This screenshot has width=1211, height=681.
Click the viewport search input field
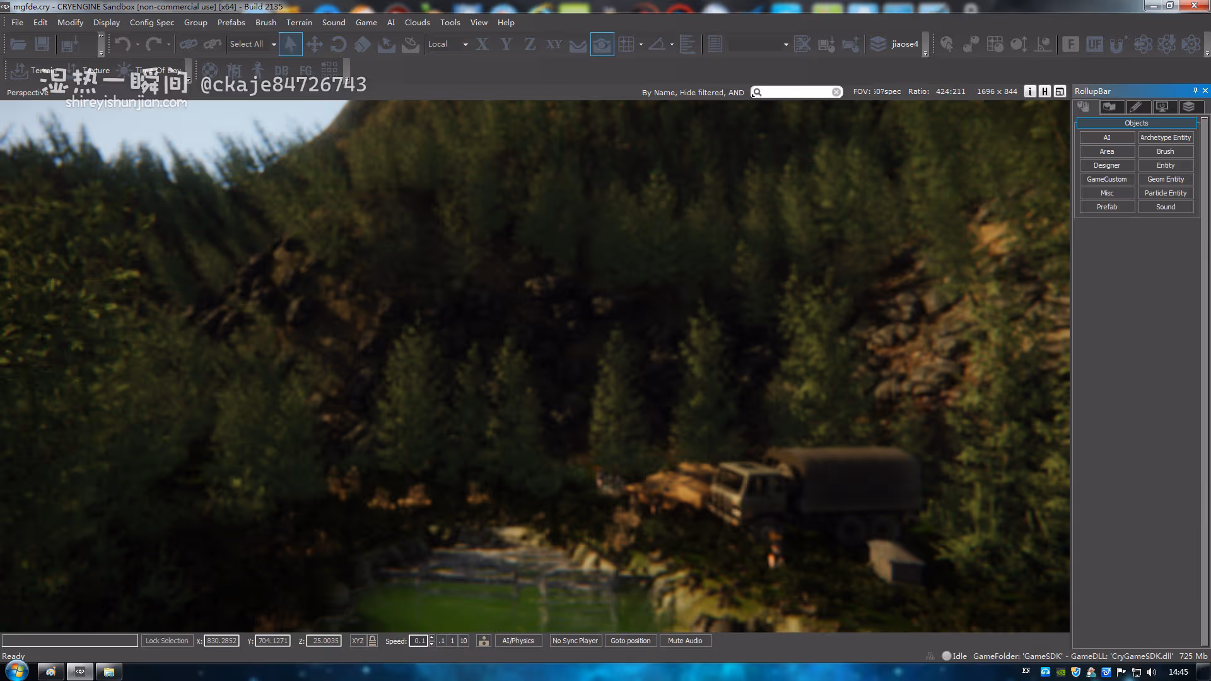pyautogui.click(x=797, y=92)
